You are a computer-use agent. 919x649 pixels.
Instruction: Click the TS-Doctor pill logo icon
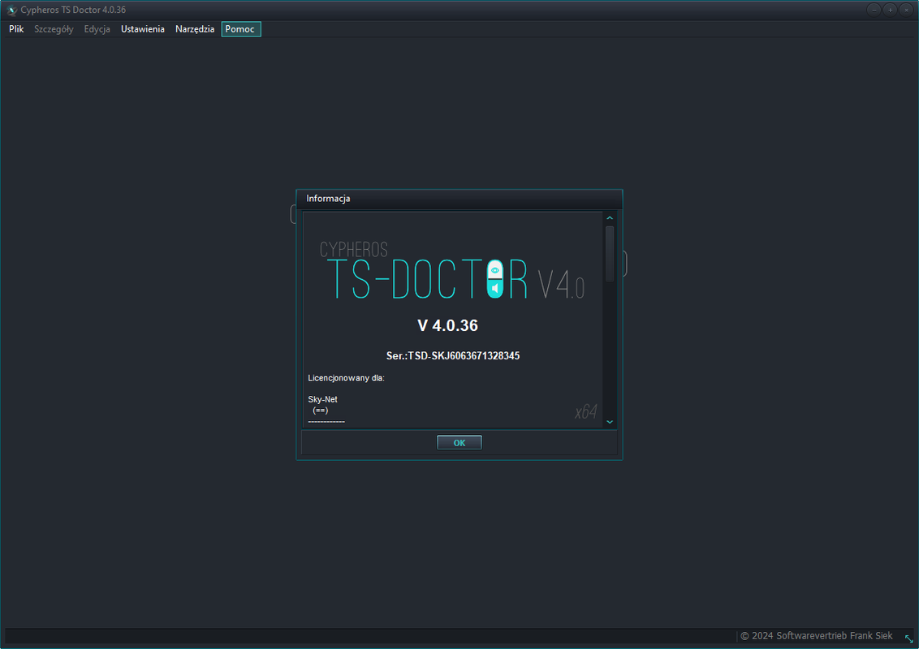495,279
